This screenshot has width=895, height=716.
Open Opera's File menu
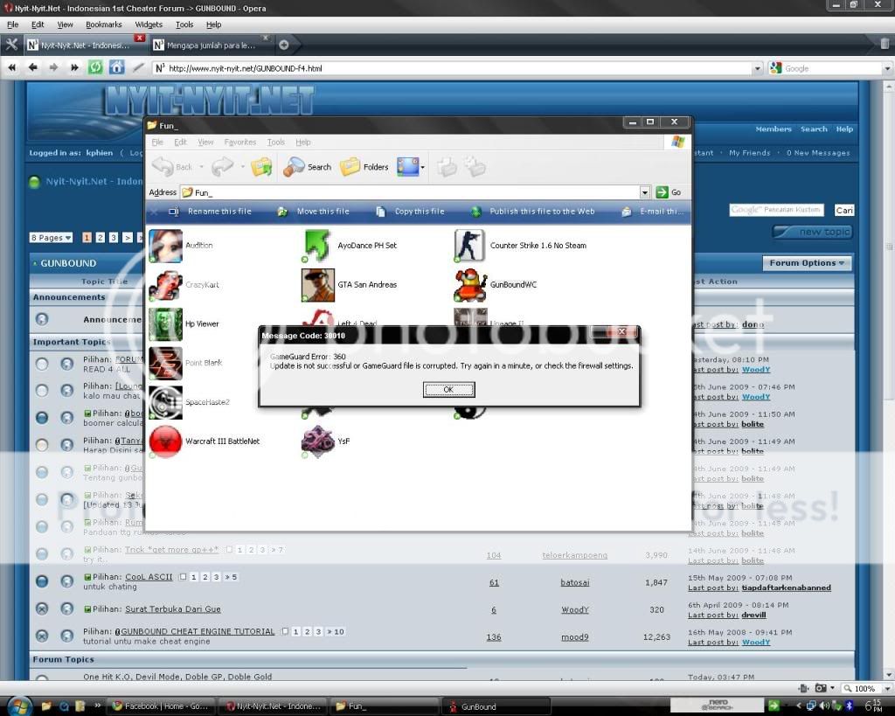coord(12,24)
